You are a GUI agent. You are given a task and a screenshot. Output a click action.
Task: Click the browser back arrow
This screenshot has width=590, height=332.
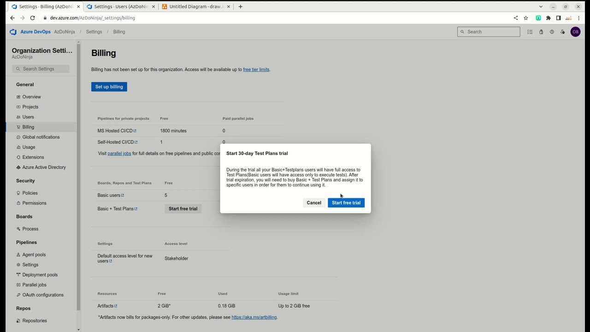(x=12, y=18)
